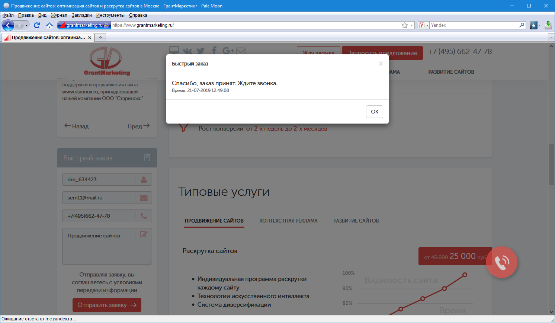Click the page scrollbar down arrow

(552, 312)
